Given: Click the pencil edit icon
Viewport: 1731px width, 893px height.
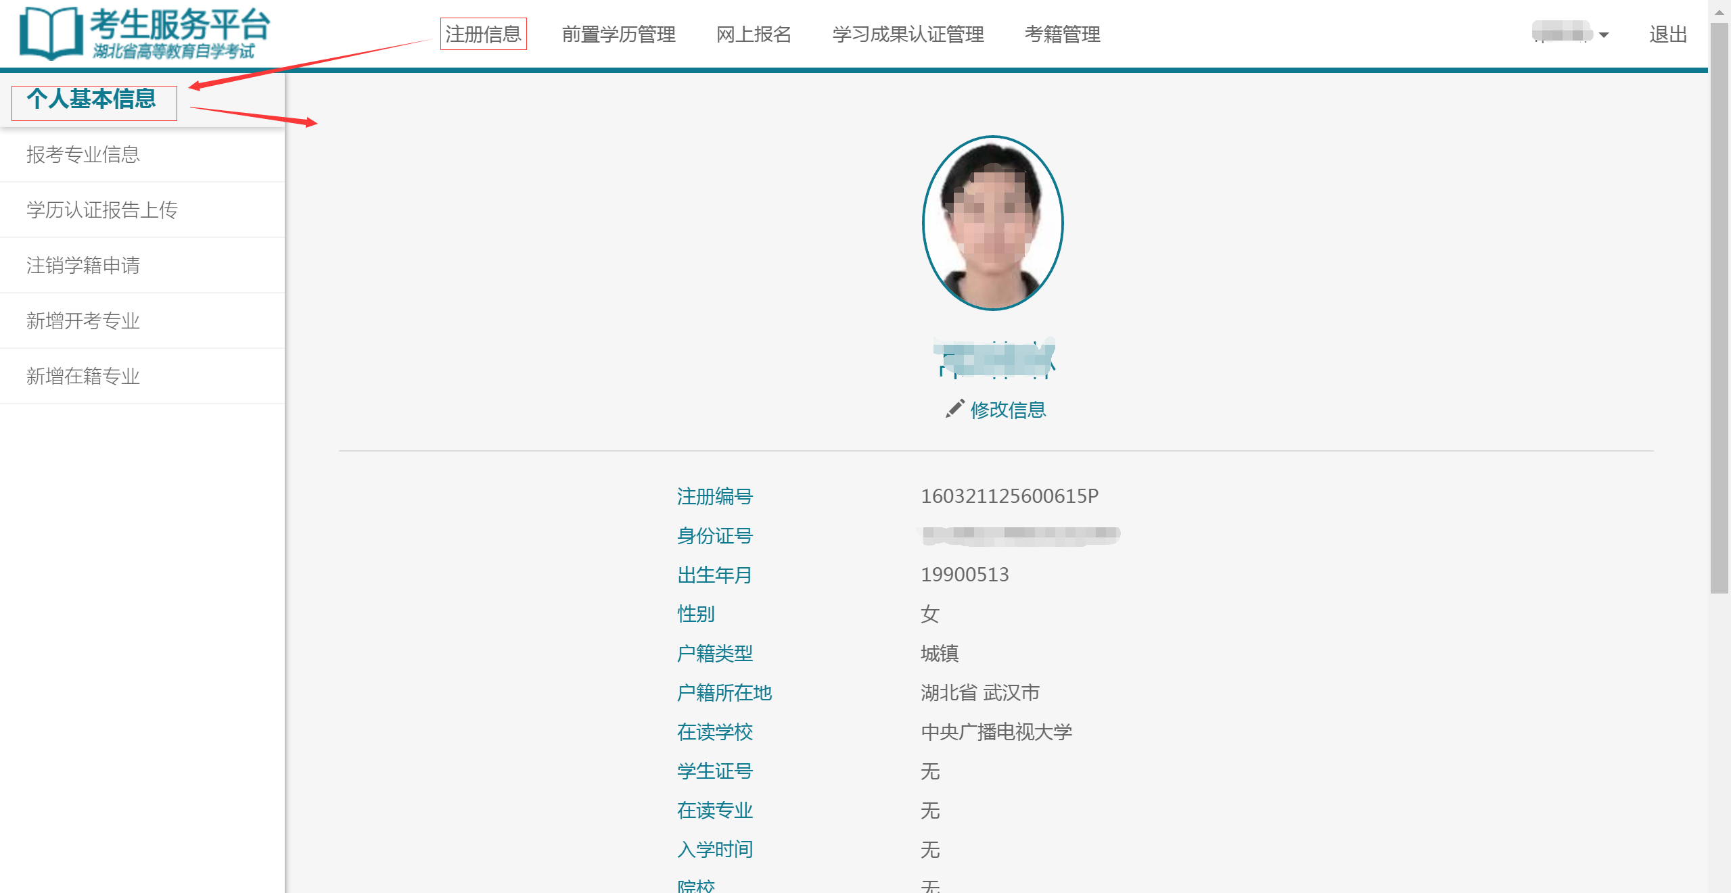Looking at the screenshot, I should point(954,409).
